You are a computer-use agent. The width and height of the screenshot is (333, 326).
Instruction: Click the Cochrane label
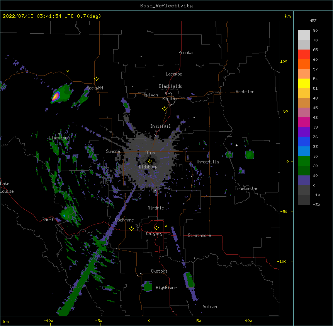(x=124, y=220)
